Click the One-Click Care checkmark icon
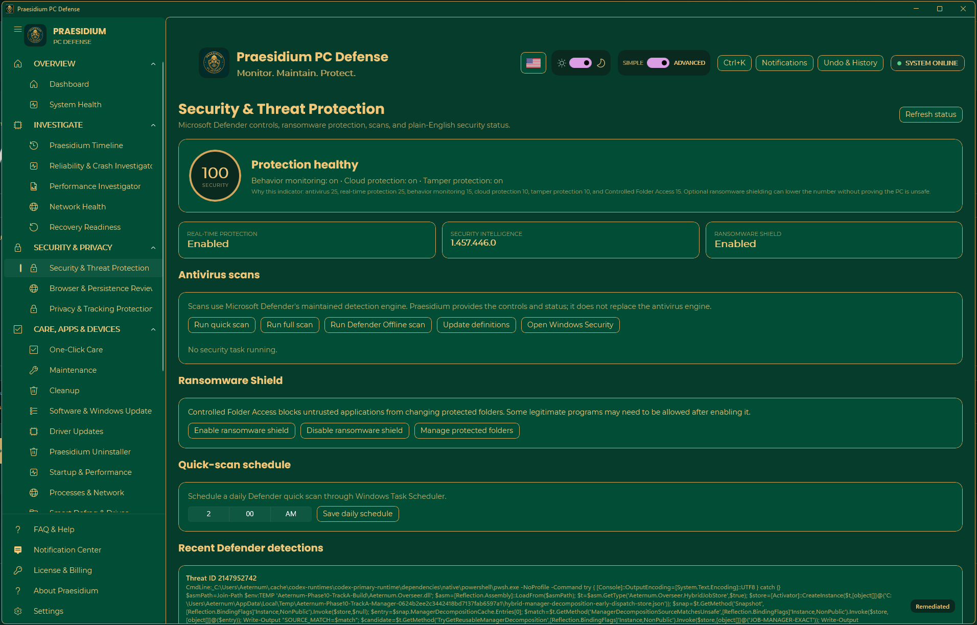Screen dimensions: 977x625 click(x=34, y=350)
